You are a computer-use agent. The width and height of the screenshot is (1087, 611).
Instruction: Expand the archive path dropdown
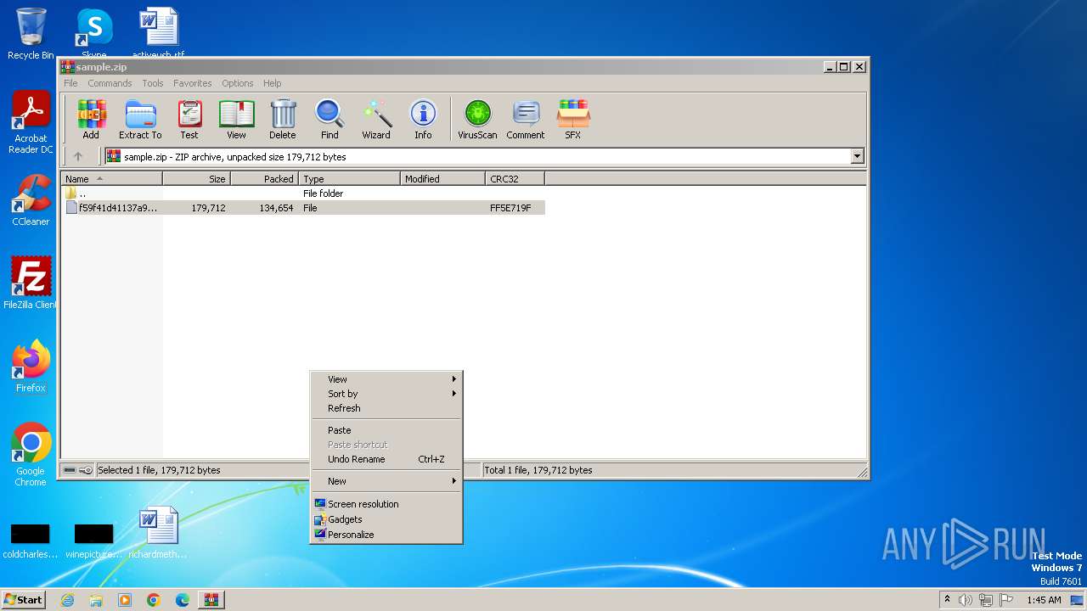pyautogui.click(x=857, y=156)
